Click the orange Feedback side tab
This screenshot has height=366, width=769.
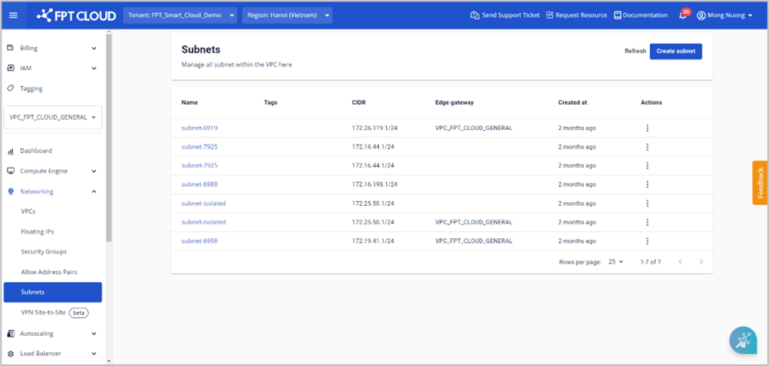[x=759, y=182]
